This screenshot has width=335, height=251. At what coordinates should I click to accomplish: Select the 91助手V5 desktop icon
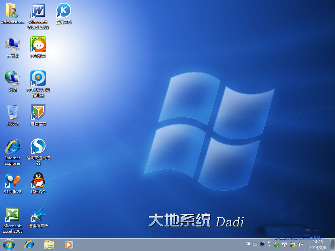(x=12, y=180)
